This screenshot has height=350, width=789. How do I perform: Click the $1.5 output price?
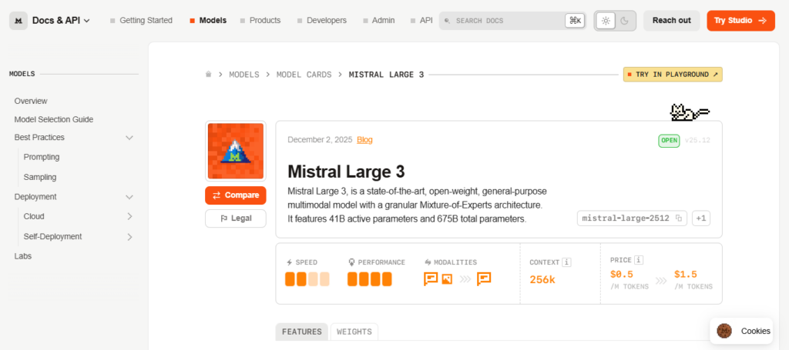(x=685, y=274)
